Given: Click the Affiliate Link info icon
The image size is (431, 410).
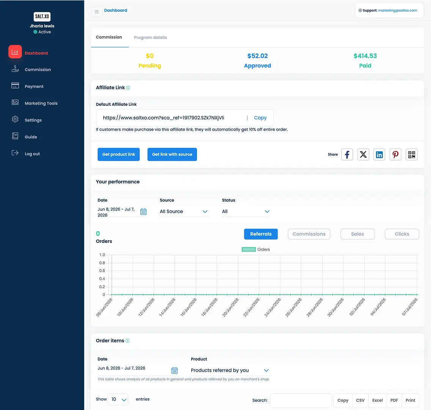Looking at the screenshot, I should [x=128, y=88].
